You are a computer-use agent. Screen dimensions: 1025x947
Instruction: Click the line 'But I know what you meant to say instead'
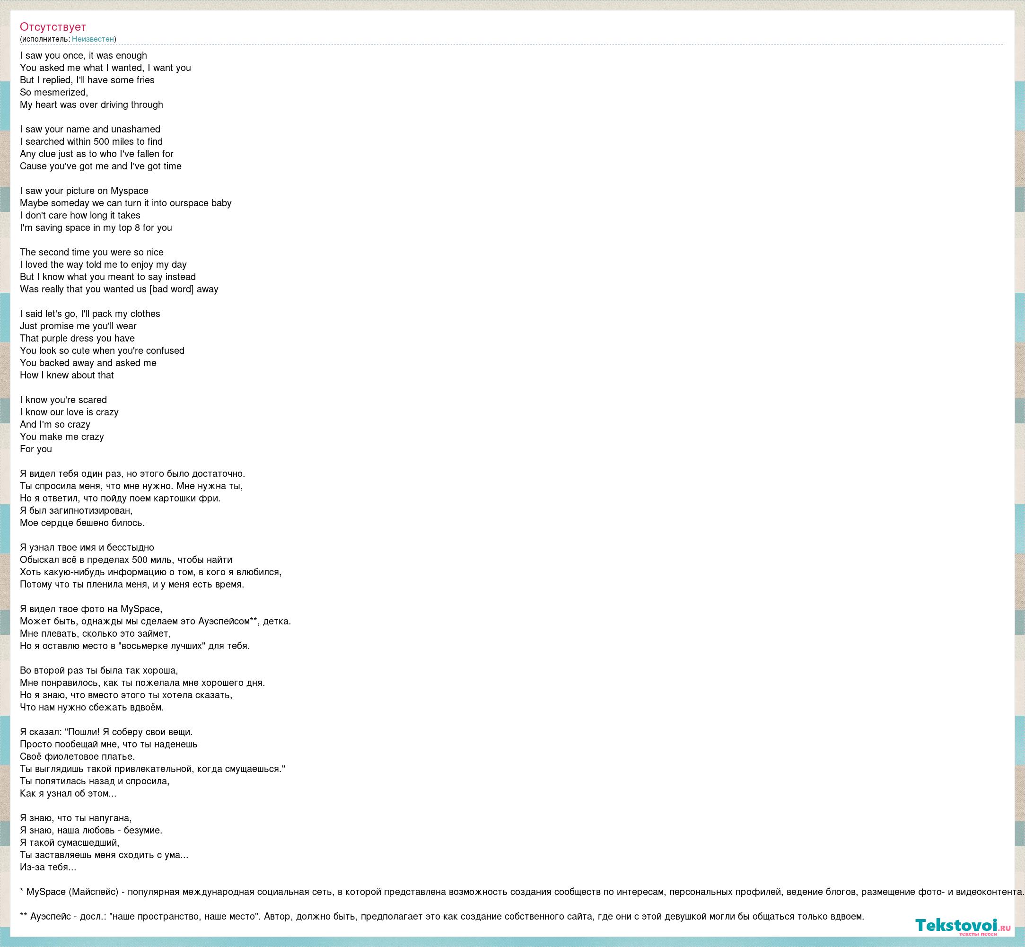tap(108, 277)
